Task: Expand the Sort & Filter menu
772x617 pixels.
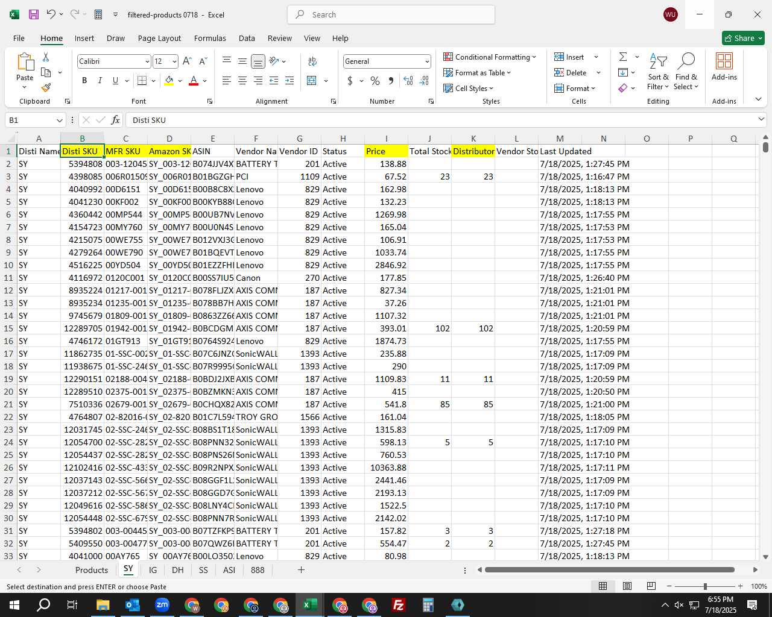Action: (x=658, y=71)
